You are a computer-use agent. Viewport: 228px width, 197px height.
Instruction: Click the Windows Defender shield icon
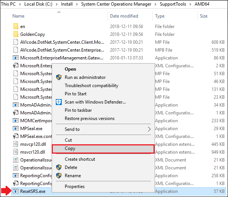[x=59, y=102]
